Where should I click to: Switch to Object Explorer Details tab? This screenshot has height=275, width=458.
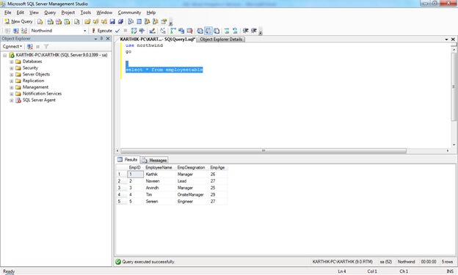click(x=221, y=39)
